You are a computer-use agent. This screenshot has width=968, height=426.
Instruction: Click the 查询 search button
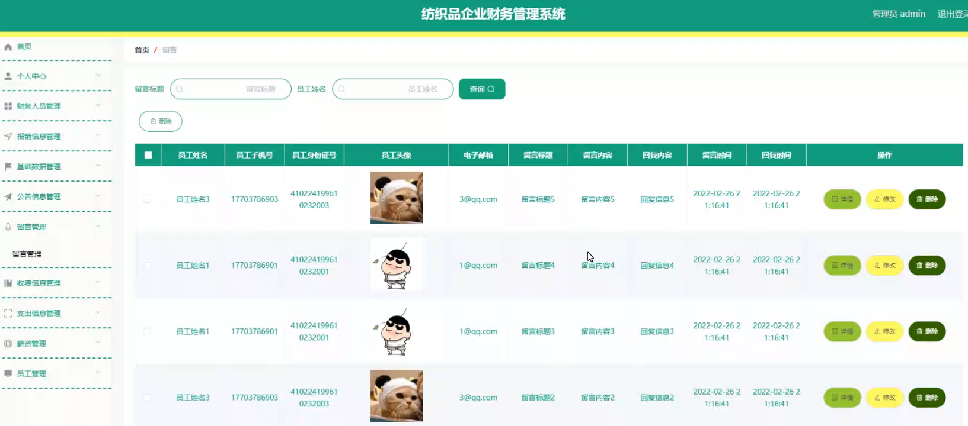point(481,89)
